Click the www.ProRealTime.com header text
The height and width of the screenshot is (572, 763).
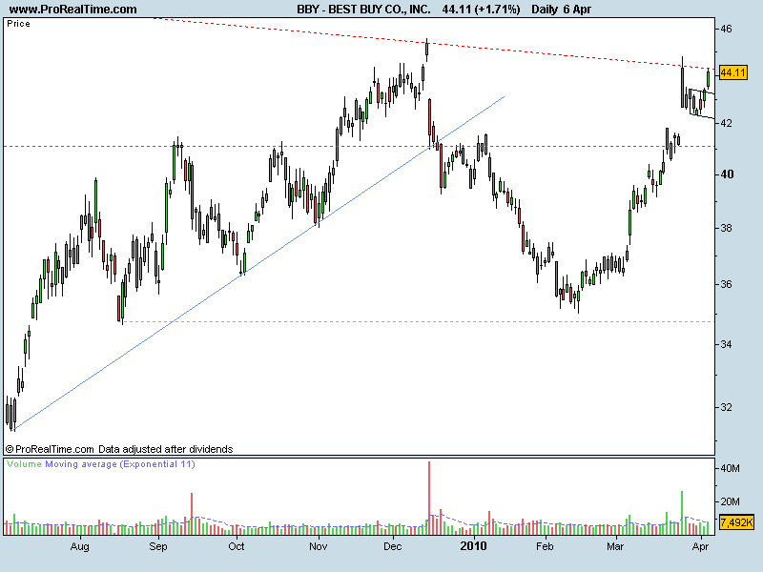click(73, 10)
